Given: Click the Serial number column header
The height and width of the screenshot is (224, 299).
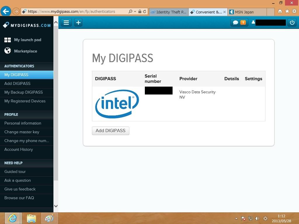Looking at the screenshot, I should tap(153, 79).
